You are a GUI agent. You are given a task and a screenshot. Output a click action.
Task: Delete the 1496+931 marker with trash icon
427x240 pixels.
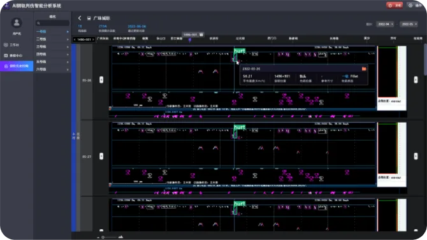(201, 34)
